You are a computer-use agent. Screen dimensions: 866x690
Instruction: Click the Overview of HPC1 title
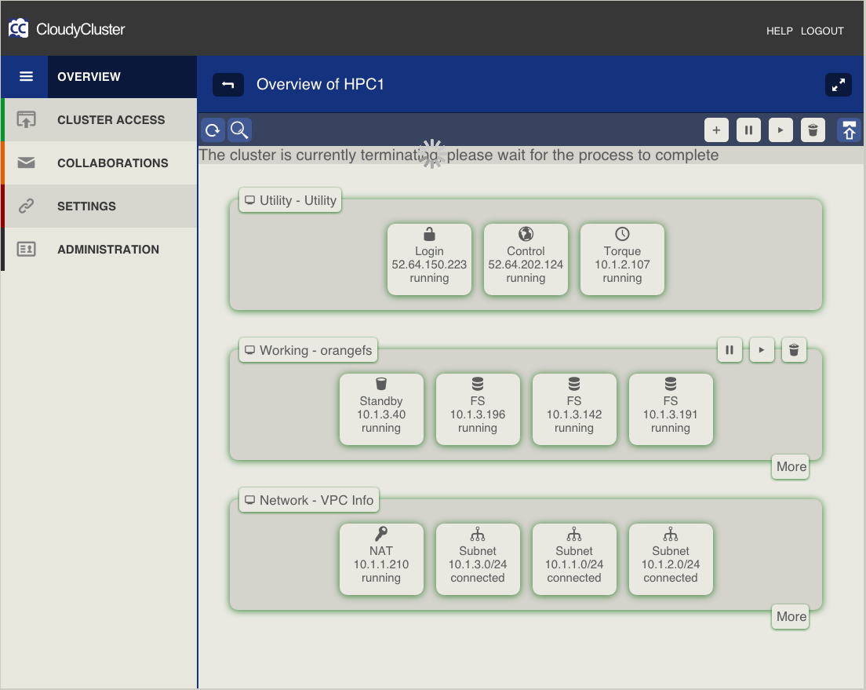pyautogui.click(x=320, y=84)
